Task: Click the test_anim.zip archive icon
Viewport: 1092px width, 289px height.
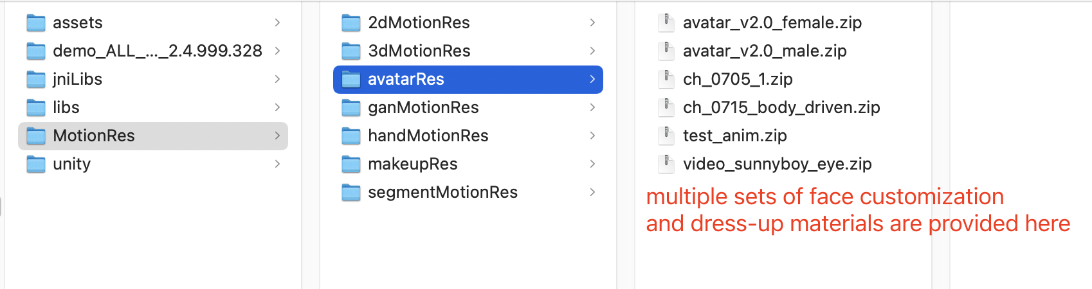Action: [x=666, y=136]
